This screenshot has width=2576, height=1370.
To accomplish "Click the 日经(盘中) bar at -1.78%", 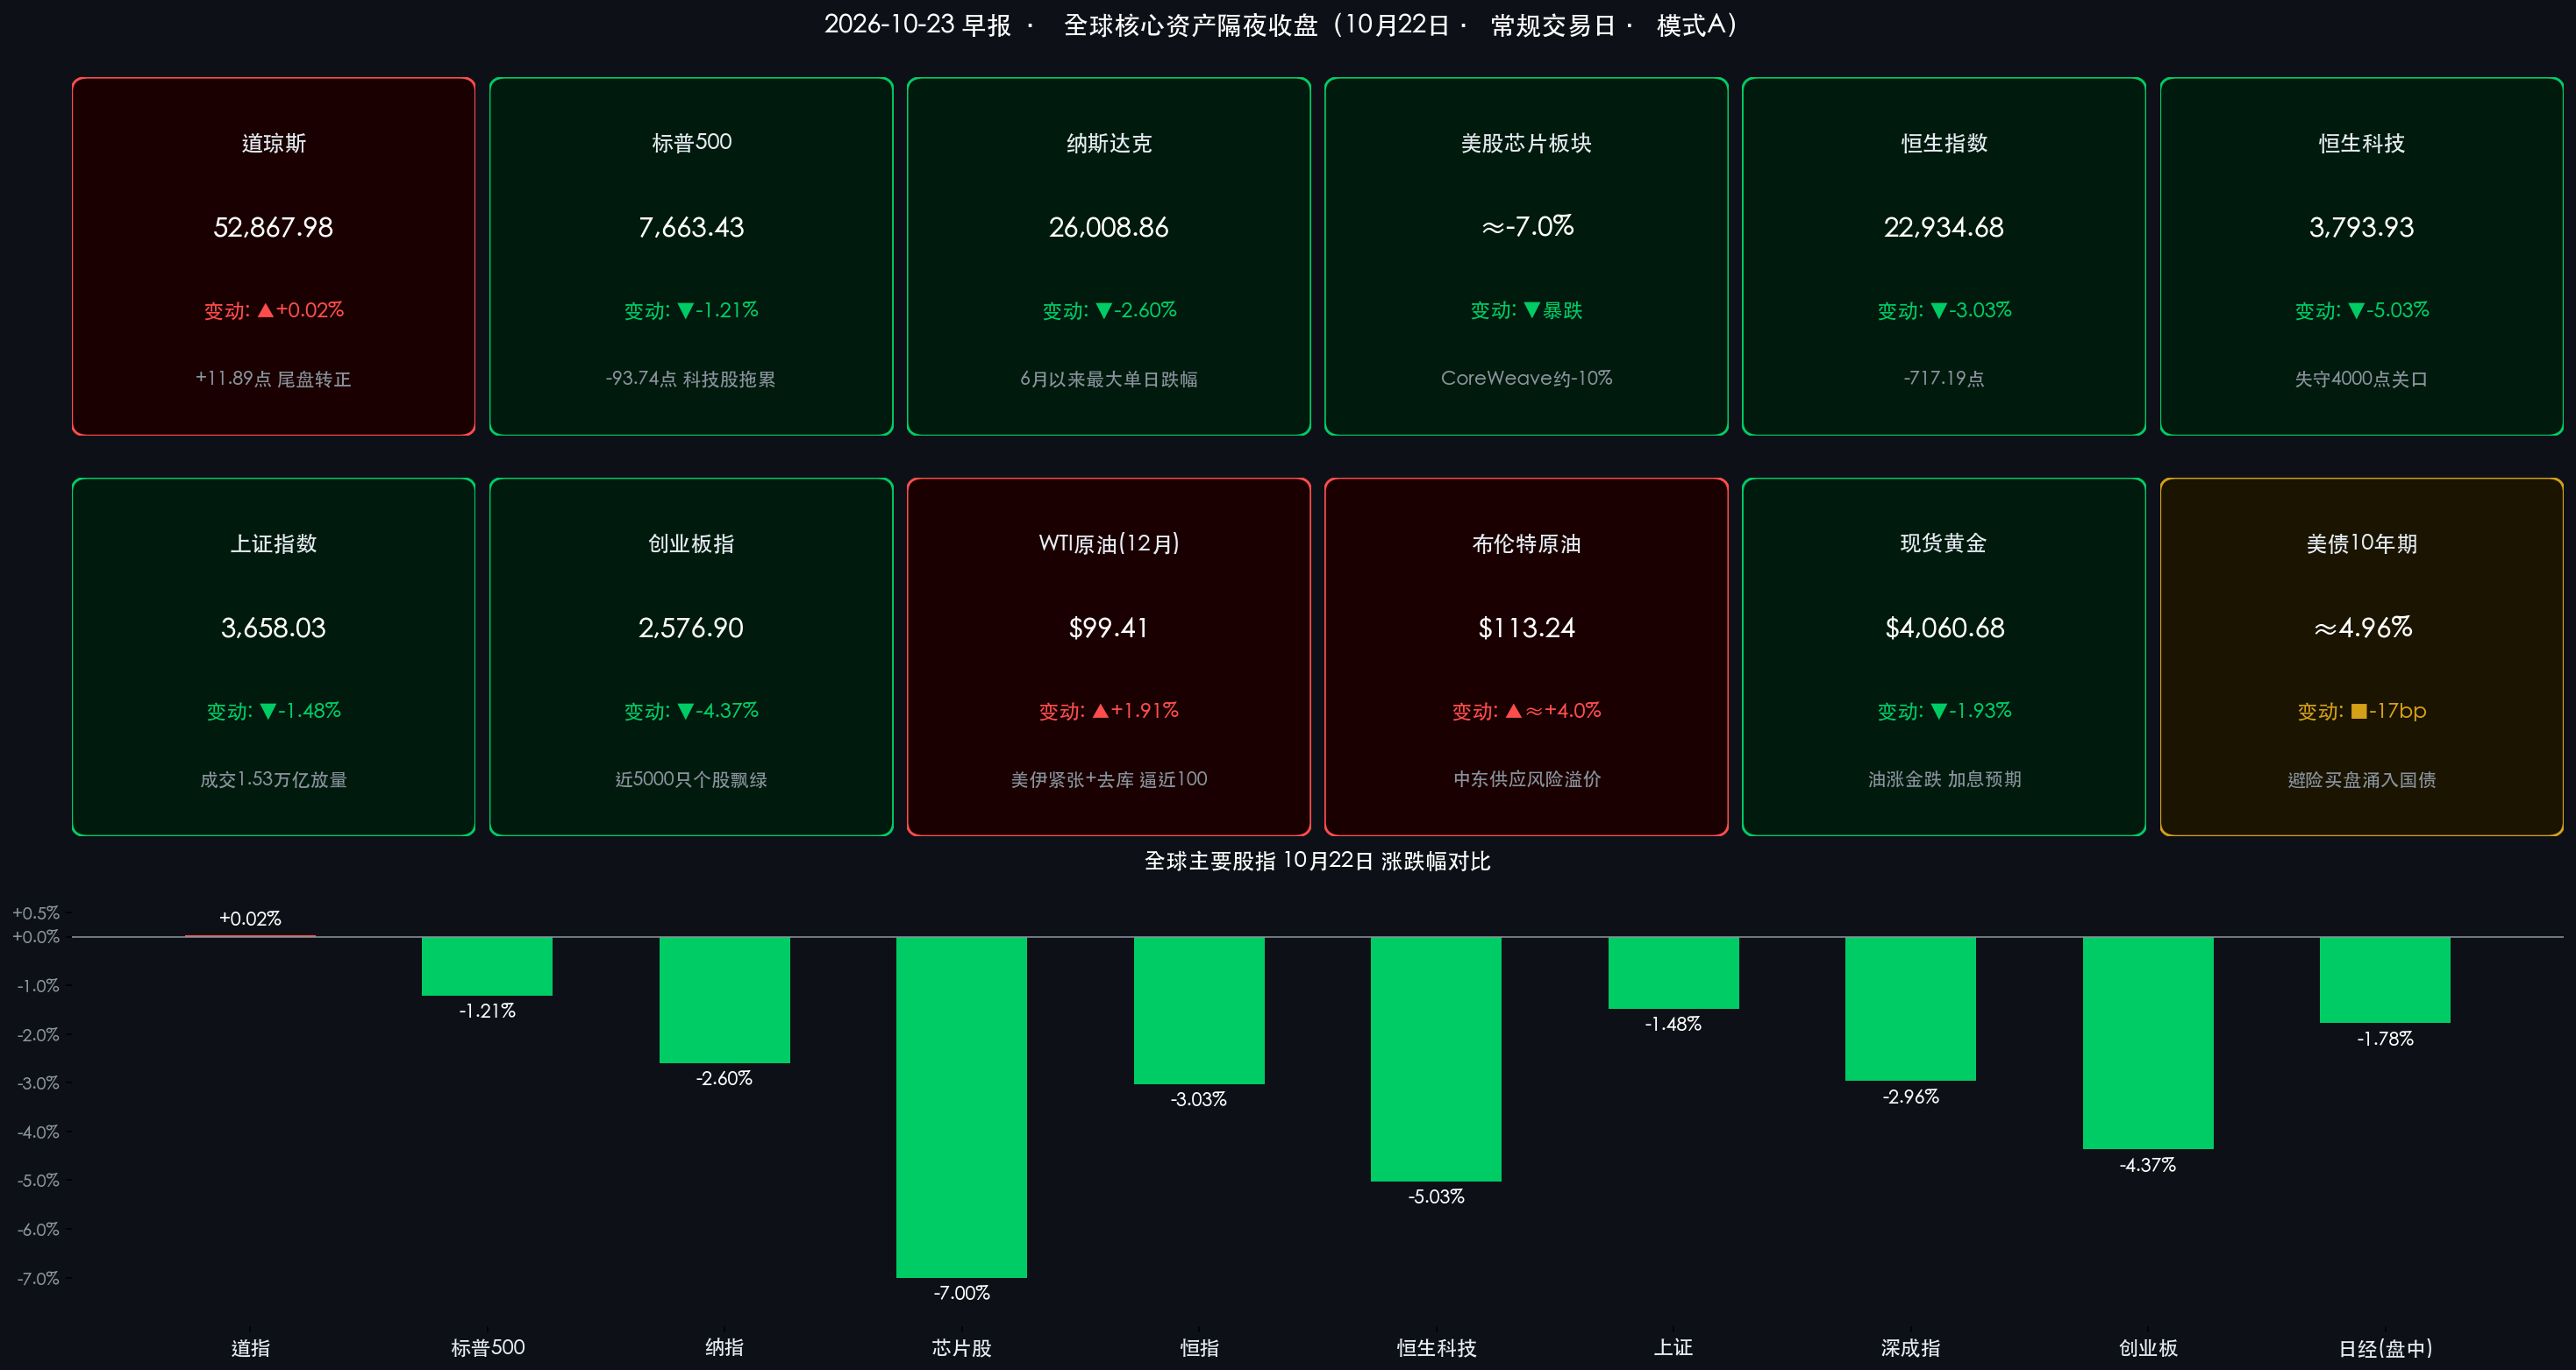I will (2385, 980).
